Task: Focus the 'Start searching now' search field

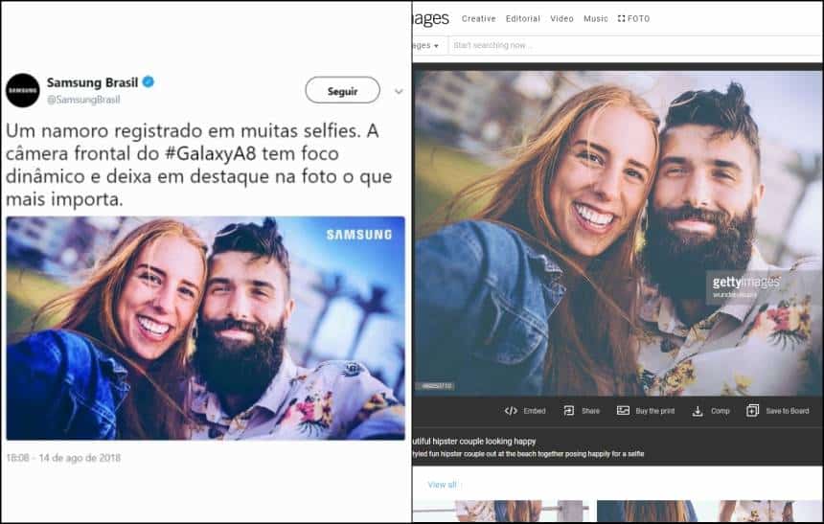Action: coord(636,45)
